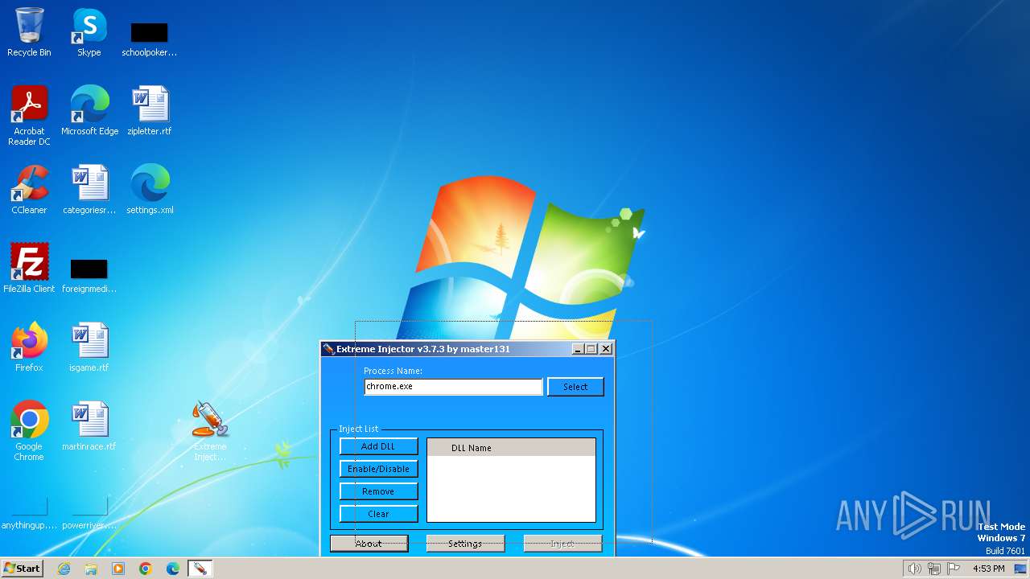This screenshot has height=579, width=1030.
Task: Open the media player taskbar icon
Action: (x=118, y=569)
